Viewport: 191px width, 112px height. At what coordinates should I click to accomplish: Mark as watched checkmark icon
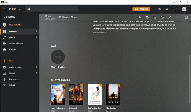tap(162, 17)
